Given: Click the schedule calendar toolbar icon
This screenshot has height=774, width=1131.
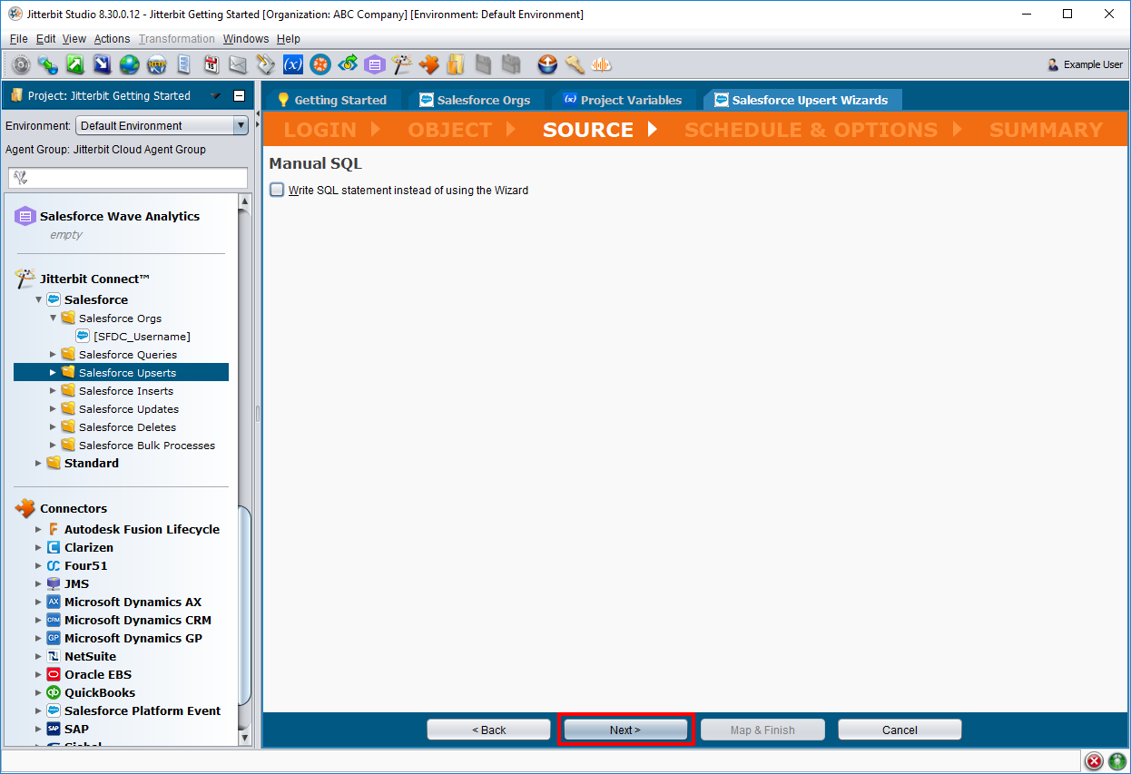Looking at the screenshot, I should [x=211, y=64].
